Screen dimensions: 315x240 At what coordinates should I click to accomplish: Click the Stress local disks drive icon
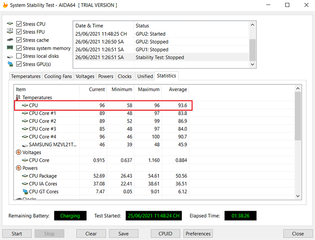pyautogui.click(x=10, y=57)
